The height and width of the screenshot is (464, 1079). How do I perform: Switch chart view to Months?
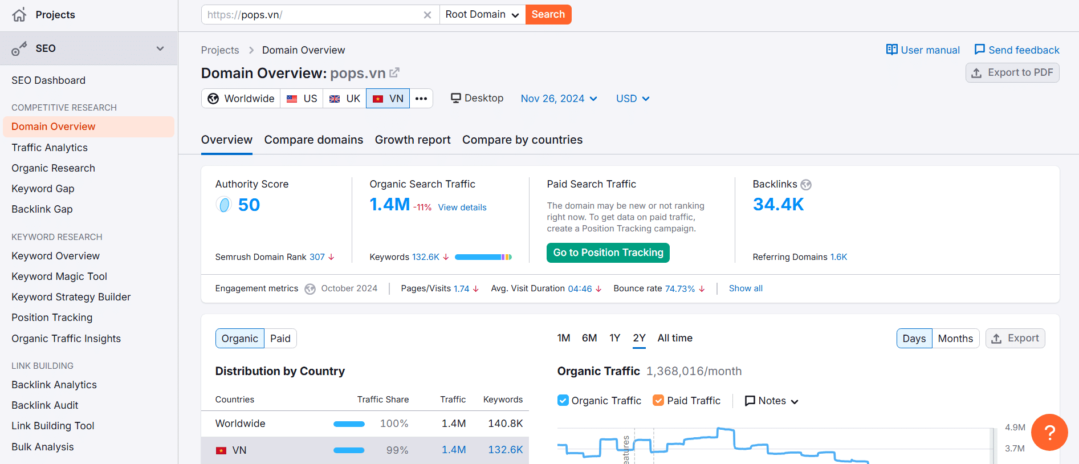pyautogui.click(x=955, y=339)
